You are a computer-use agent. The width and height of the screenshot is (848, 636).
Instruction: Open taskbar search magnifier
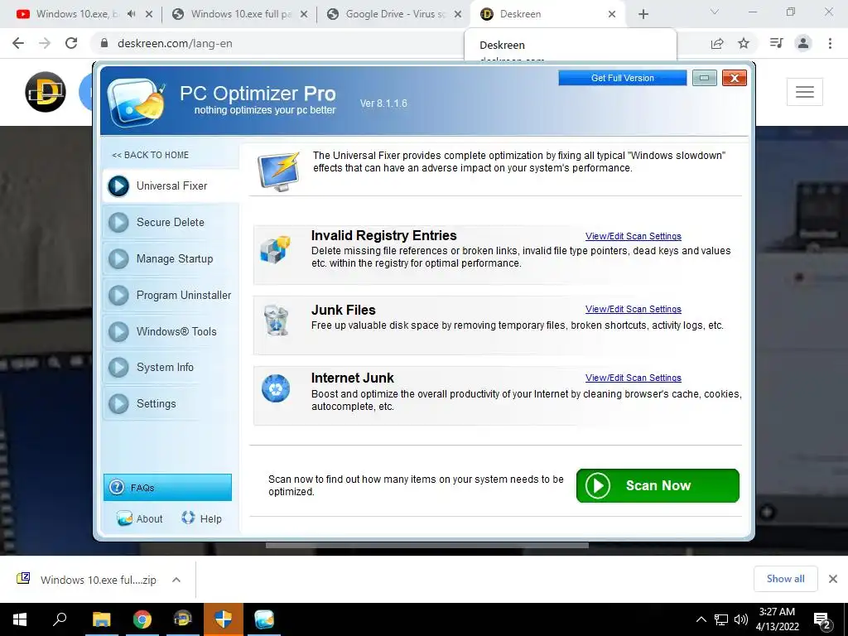coord(60,619)
